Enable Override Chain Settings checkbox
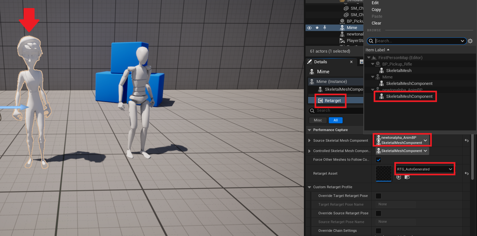Image resolution: width=477 pixels, height=236 pixels. click(378, 231)
